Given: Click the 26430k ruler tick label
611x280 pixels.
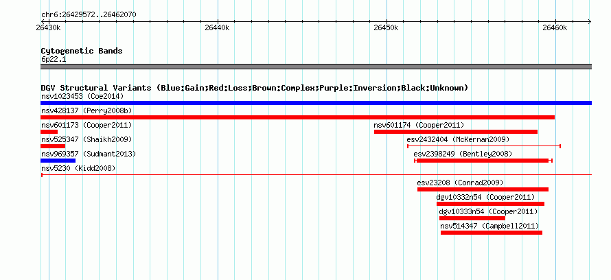Looking at the screenshot, I should tap(48, 27).
